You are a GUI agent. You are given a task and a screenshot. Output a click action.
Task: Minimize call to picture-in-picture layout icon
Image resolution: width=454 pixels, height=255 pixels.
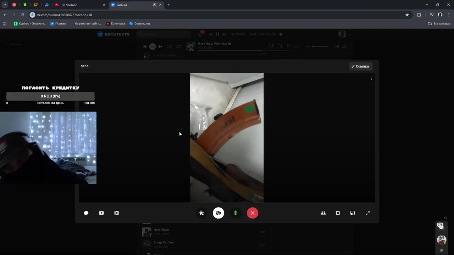tap(353, 213)
